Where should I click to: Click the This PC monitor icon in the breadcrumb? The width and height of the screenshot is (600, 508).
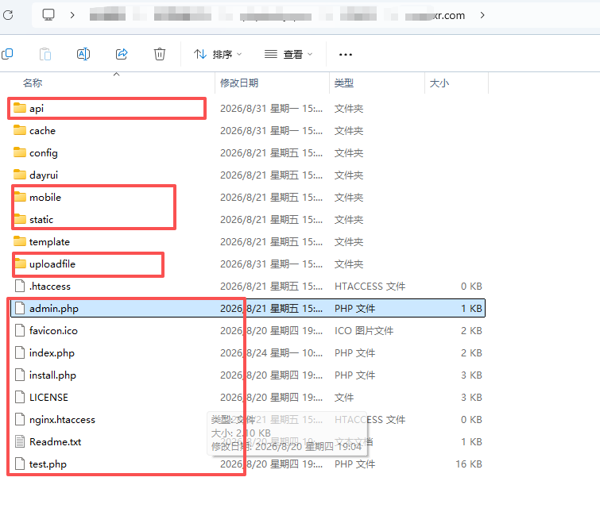[48, 15]
